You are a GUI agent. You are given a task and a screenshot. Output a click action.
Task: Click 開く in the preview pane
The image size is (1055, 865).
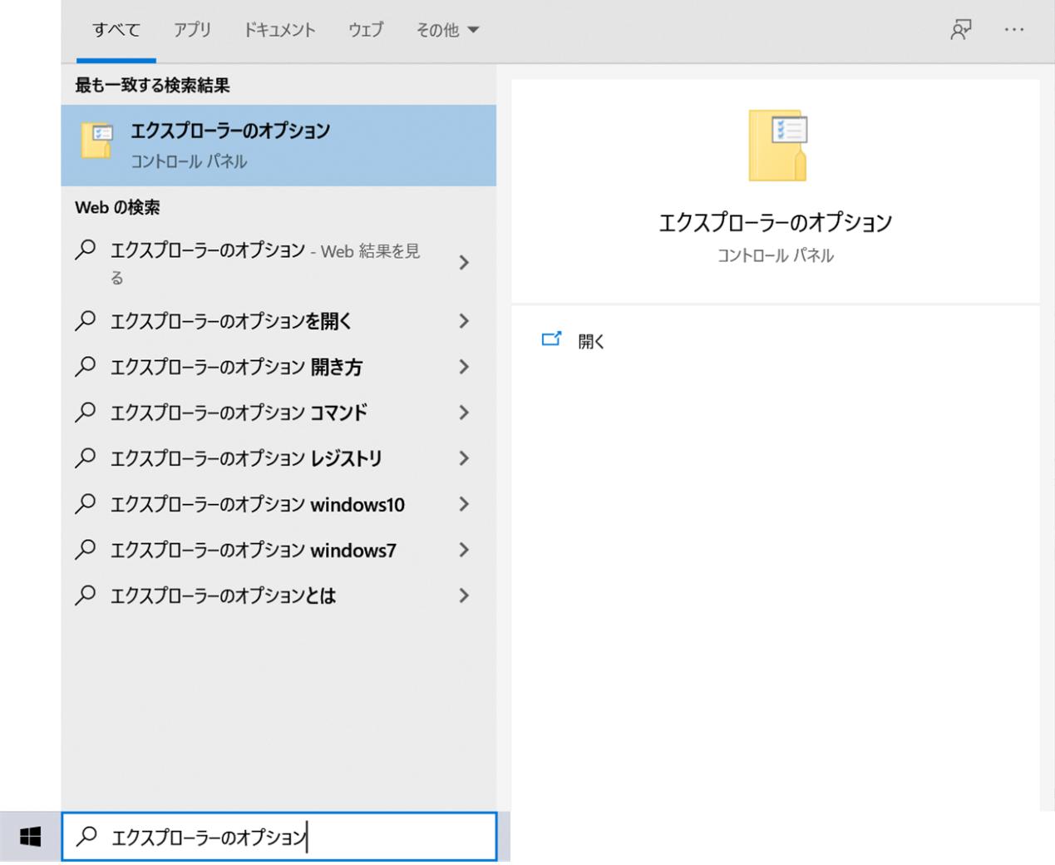click(x=591, y=341)
